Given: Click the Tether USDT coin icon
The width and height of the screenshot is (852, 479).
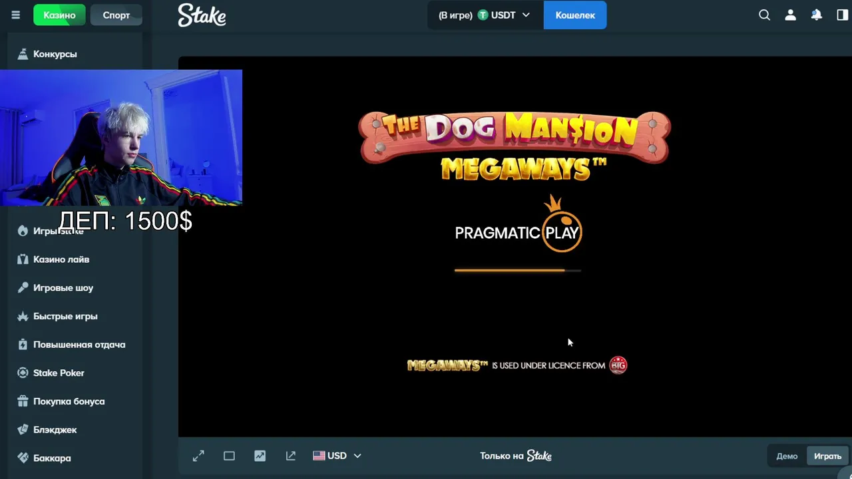Looking at the screenshot, I should coord(483,15).
